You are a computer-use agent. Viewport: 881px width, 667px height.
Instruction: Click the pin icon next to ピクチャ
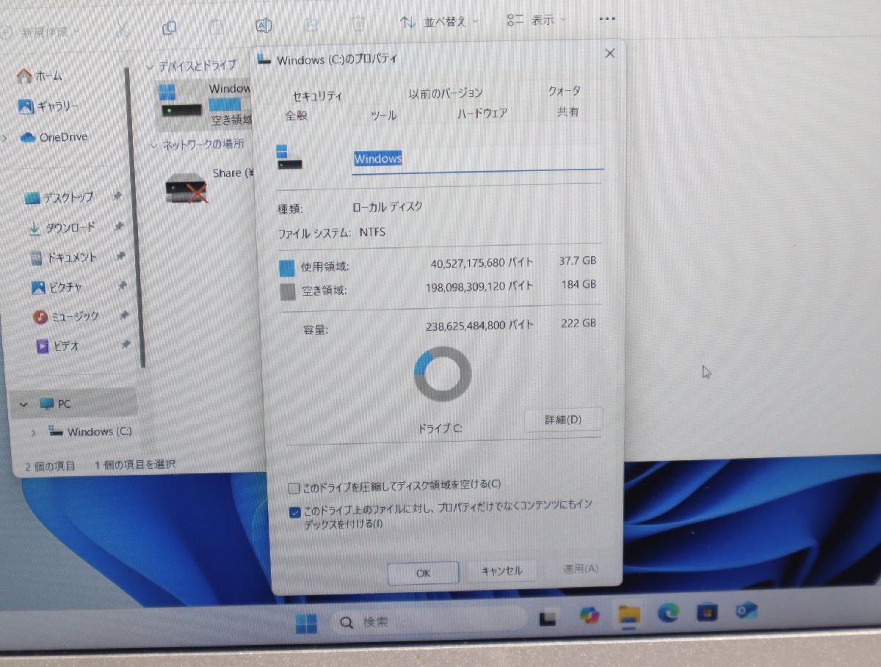[x=122, y=285]
